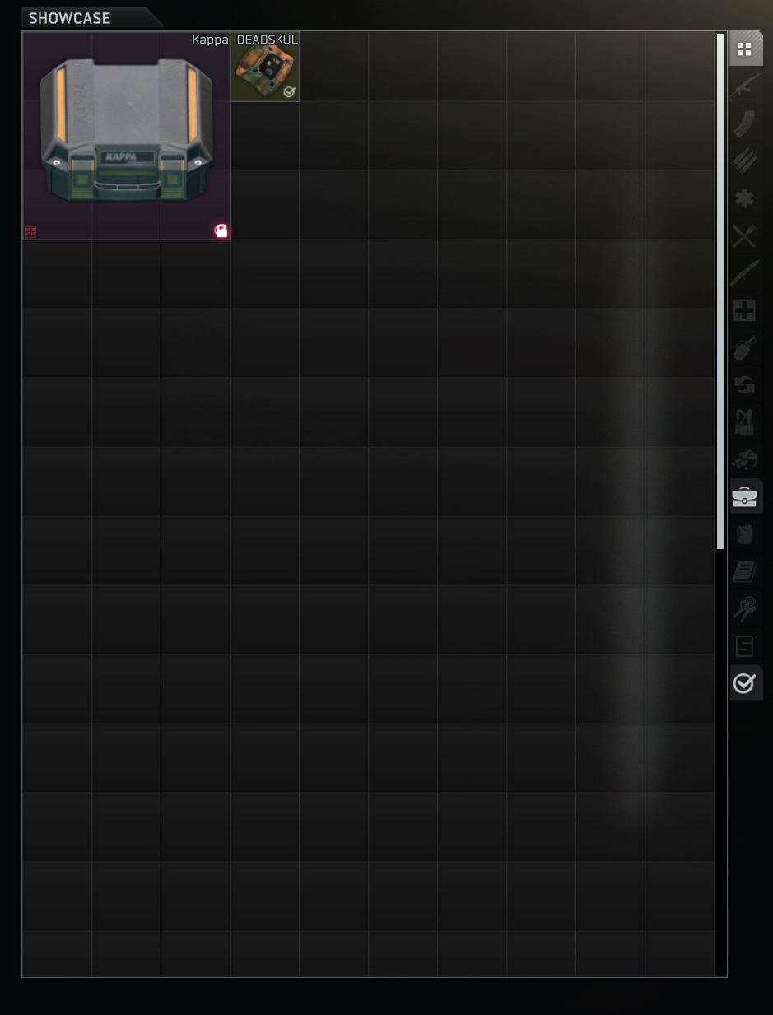
Task: Filter by body armor icon
Action: coord(745,534)
